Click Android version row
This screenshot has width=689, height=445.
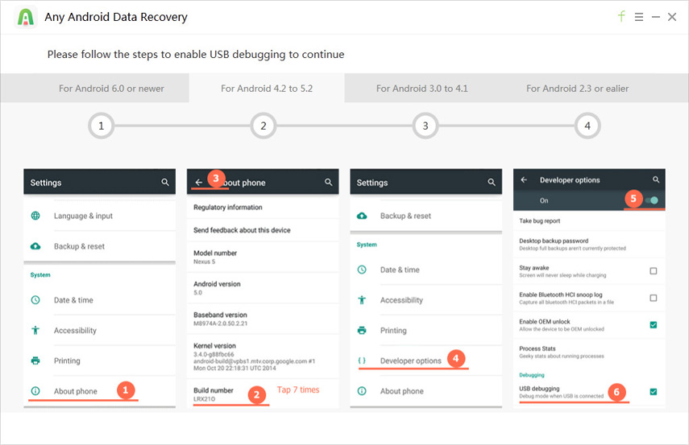tap(263, 288)
